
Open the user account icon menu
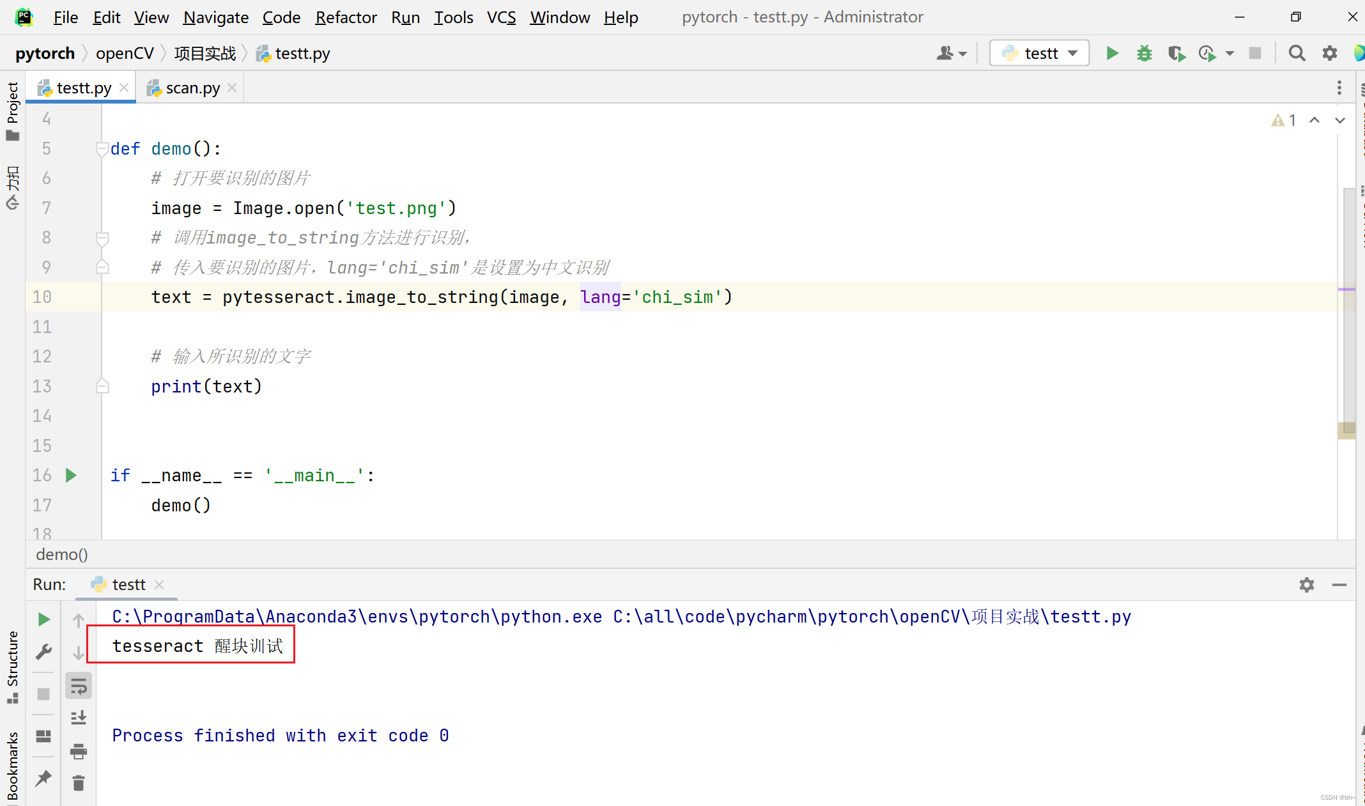click(952, 54)
